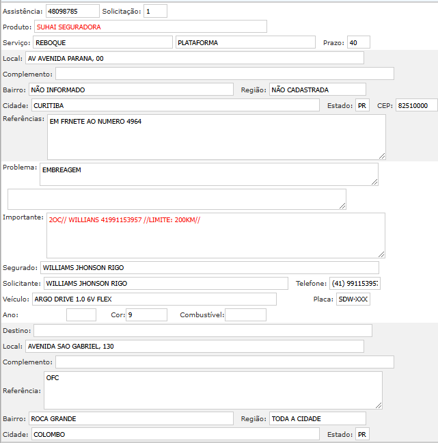The height and width of the screenshot is (443, 438).
Task: Click the Importante notes text area
Action: [x=215, y=234]
